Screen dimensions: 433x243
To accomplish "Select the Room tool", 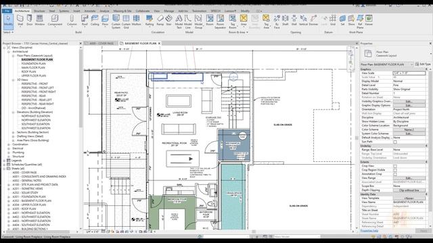I will tap(210, 21).
